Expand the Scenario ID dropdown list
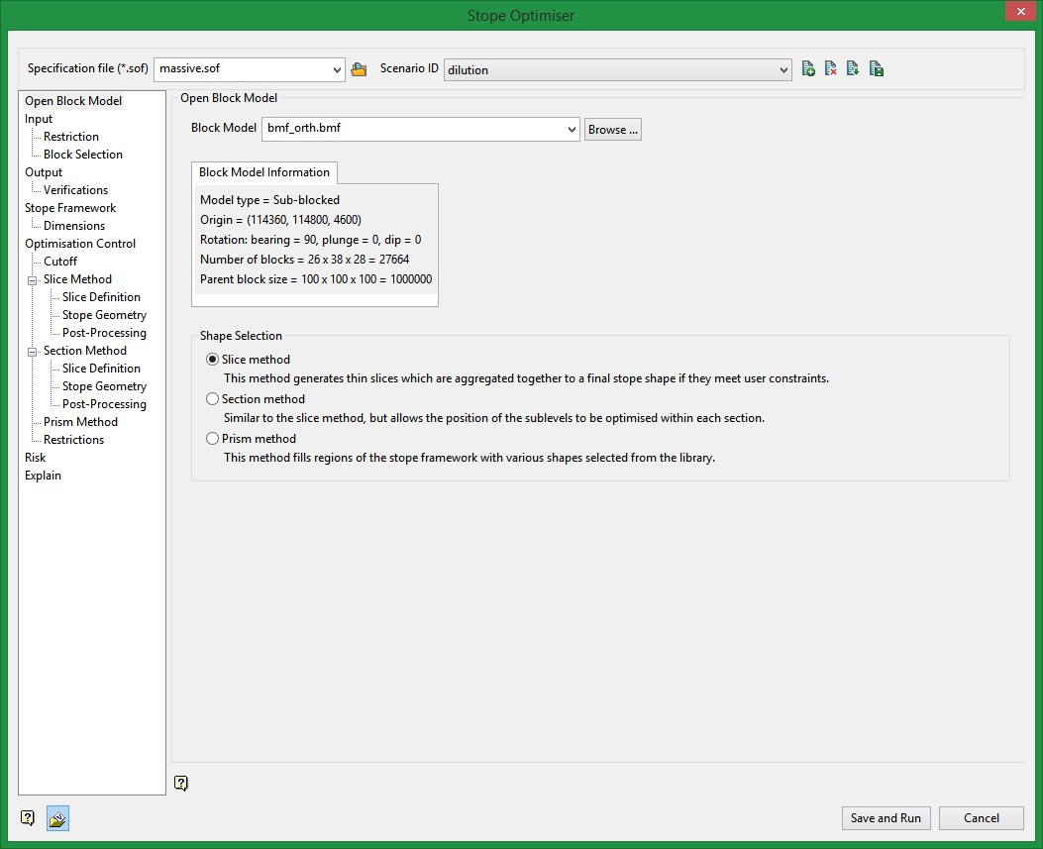Screen dimensions: 1043x849 pyautogui.click(x=783, y=69)
